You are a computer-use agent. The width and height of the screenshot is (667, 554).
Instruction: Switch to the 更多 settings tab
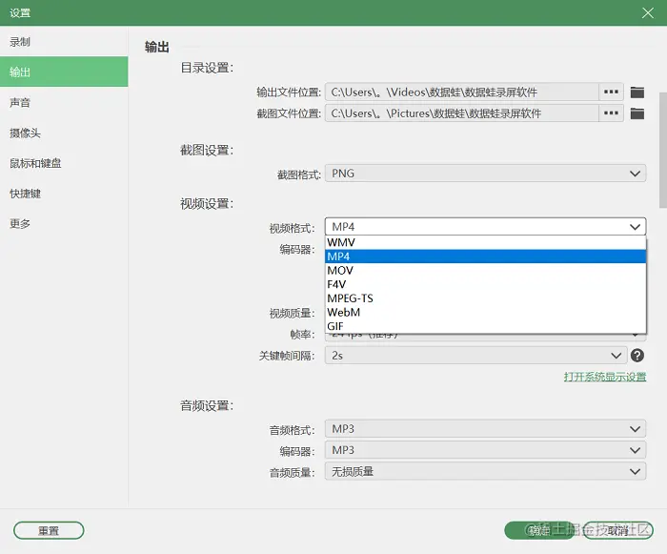(64, 223)
